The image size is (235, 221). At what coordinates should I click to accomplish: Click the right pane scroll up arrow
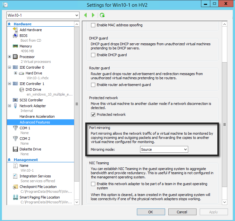tap(224, 24)
